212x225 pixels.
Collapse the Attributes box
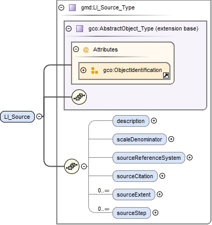click(76, 49)
